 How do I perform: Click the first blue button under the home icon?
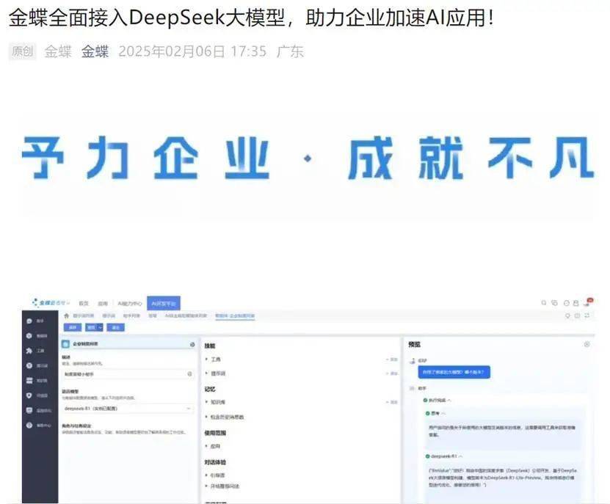click(x=73, y=327)
